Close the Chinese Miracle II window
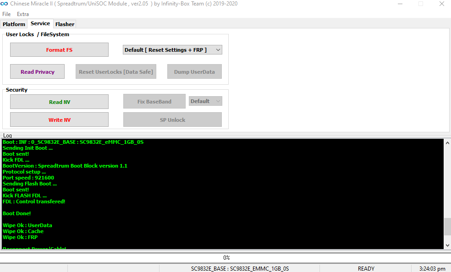This screenshot has height=272, width=451. (442, 4)
